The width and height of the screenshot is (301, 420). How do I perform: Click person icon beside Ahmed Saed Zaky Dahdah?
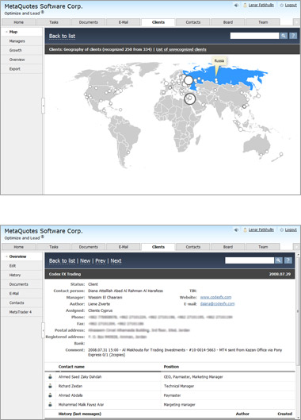coord(50,377)
